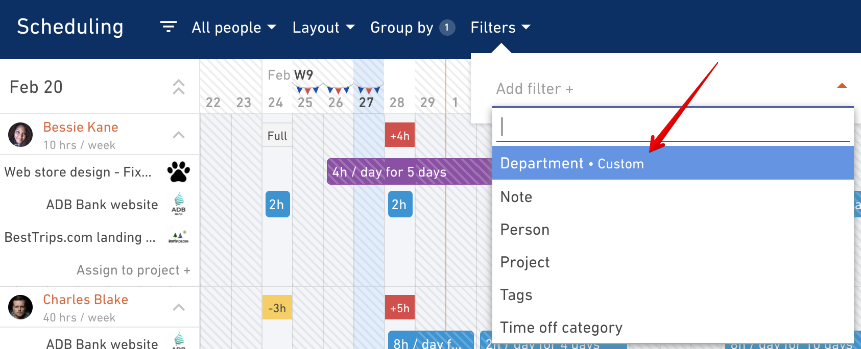This screenshot has height=349, width=861.
Task: Click the W9 week label
Action: (x=303, y=75)
